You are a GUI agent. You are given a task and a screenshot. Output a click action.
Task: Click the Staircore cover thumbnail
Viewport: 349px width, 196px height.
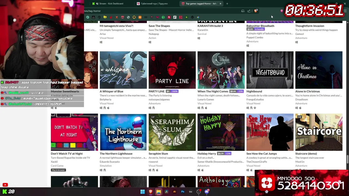tap(319, 132)
